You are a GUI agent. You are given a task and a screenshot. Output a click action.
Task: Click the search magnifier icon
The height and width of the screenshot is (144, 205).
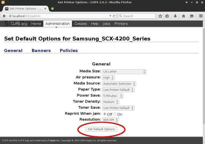coord(120,16)
